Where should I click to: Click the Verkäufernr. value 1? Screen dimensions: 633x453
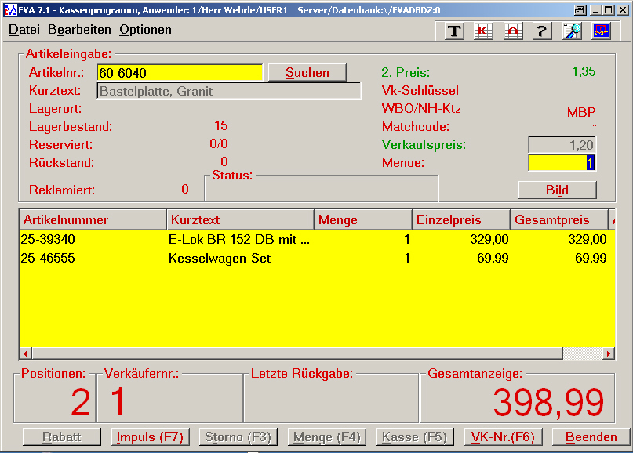[118, 400]
